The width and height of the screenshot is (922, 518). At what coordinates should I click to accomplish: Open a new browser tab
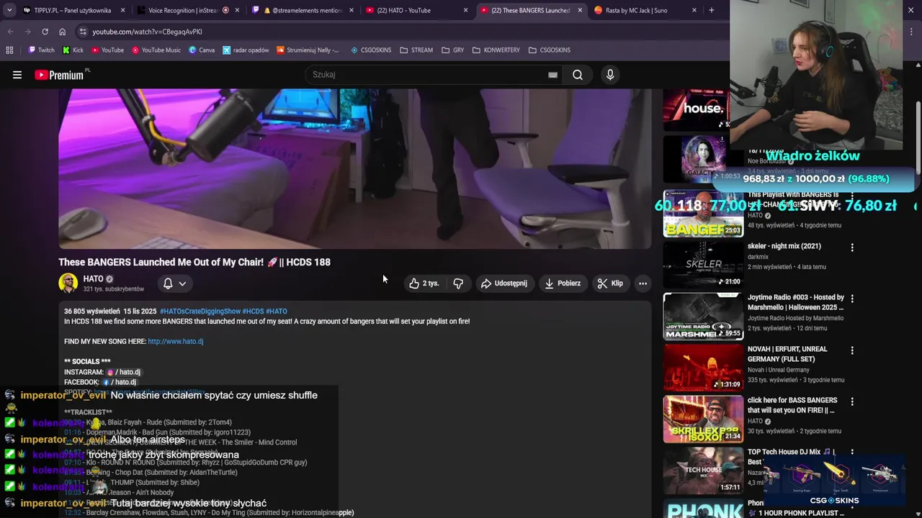(711, 10)
